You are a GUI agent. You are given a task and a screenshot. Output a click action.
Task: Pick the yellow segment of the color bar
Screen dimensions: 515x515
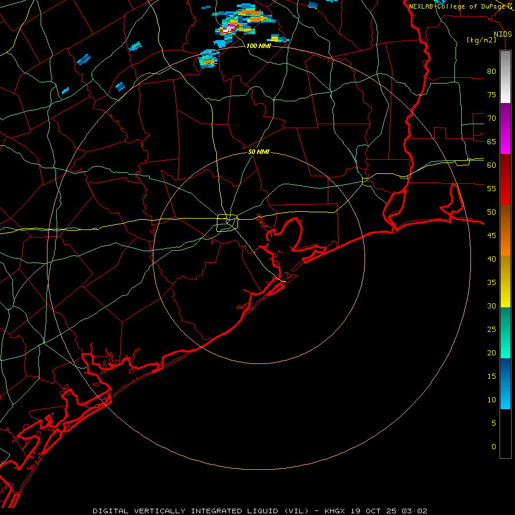pyautogui.click(x=505, y=282)
